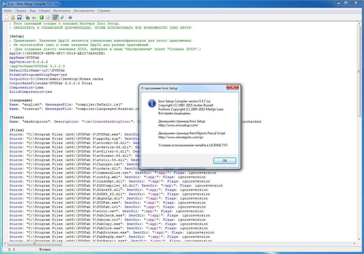Image resolution: width=364 pixels, height=254 pixels.
Task: Click the AppName=DVDFab line
Action: pyautogui.click(x=24, y=58)
